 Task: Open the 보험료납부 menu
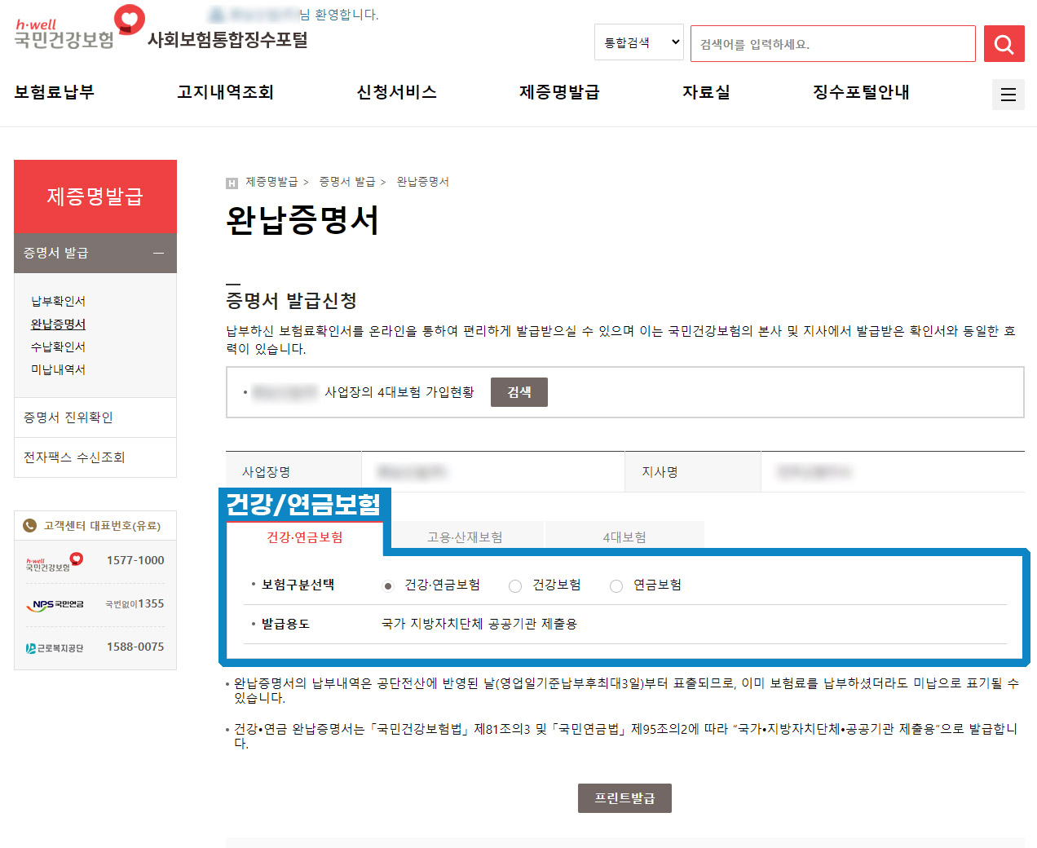tap(55, 92)
